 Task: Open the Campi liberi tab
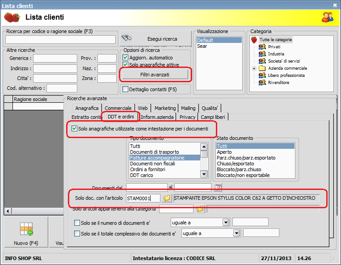coord(213,117)
